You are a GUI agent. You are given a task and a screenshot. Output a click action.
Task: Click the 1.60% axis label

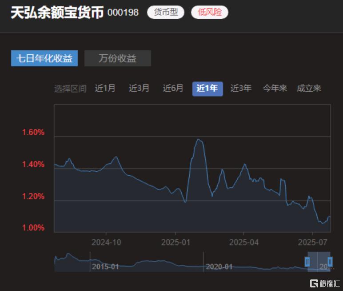[33, 132]
